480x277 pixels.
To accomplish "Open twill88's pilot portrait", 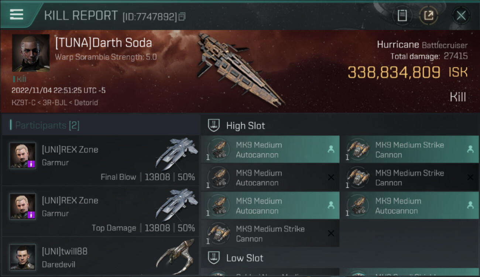I will tap(23, 257).
